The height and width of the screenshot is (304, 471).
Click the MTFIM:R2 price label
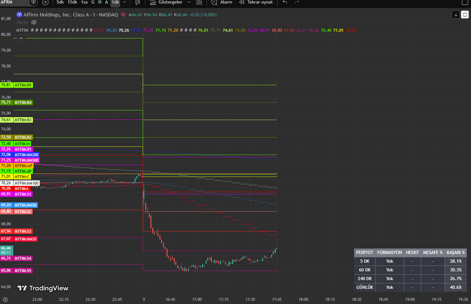coord(23,137)
